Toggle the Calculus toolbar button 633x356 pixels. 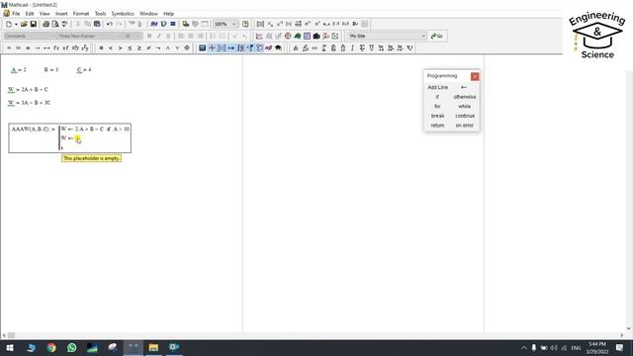[x=241, y=48]
